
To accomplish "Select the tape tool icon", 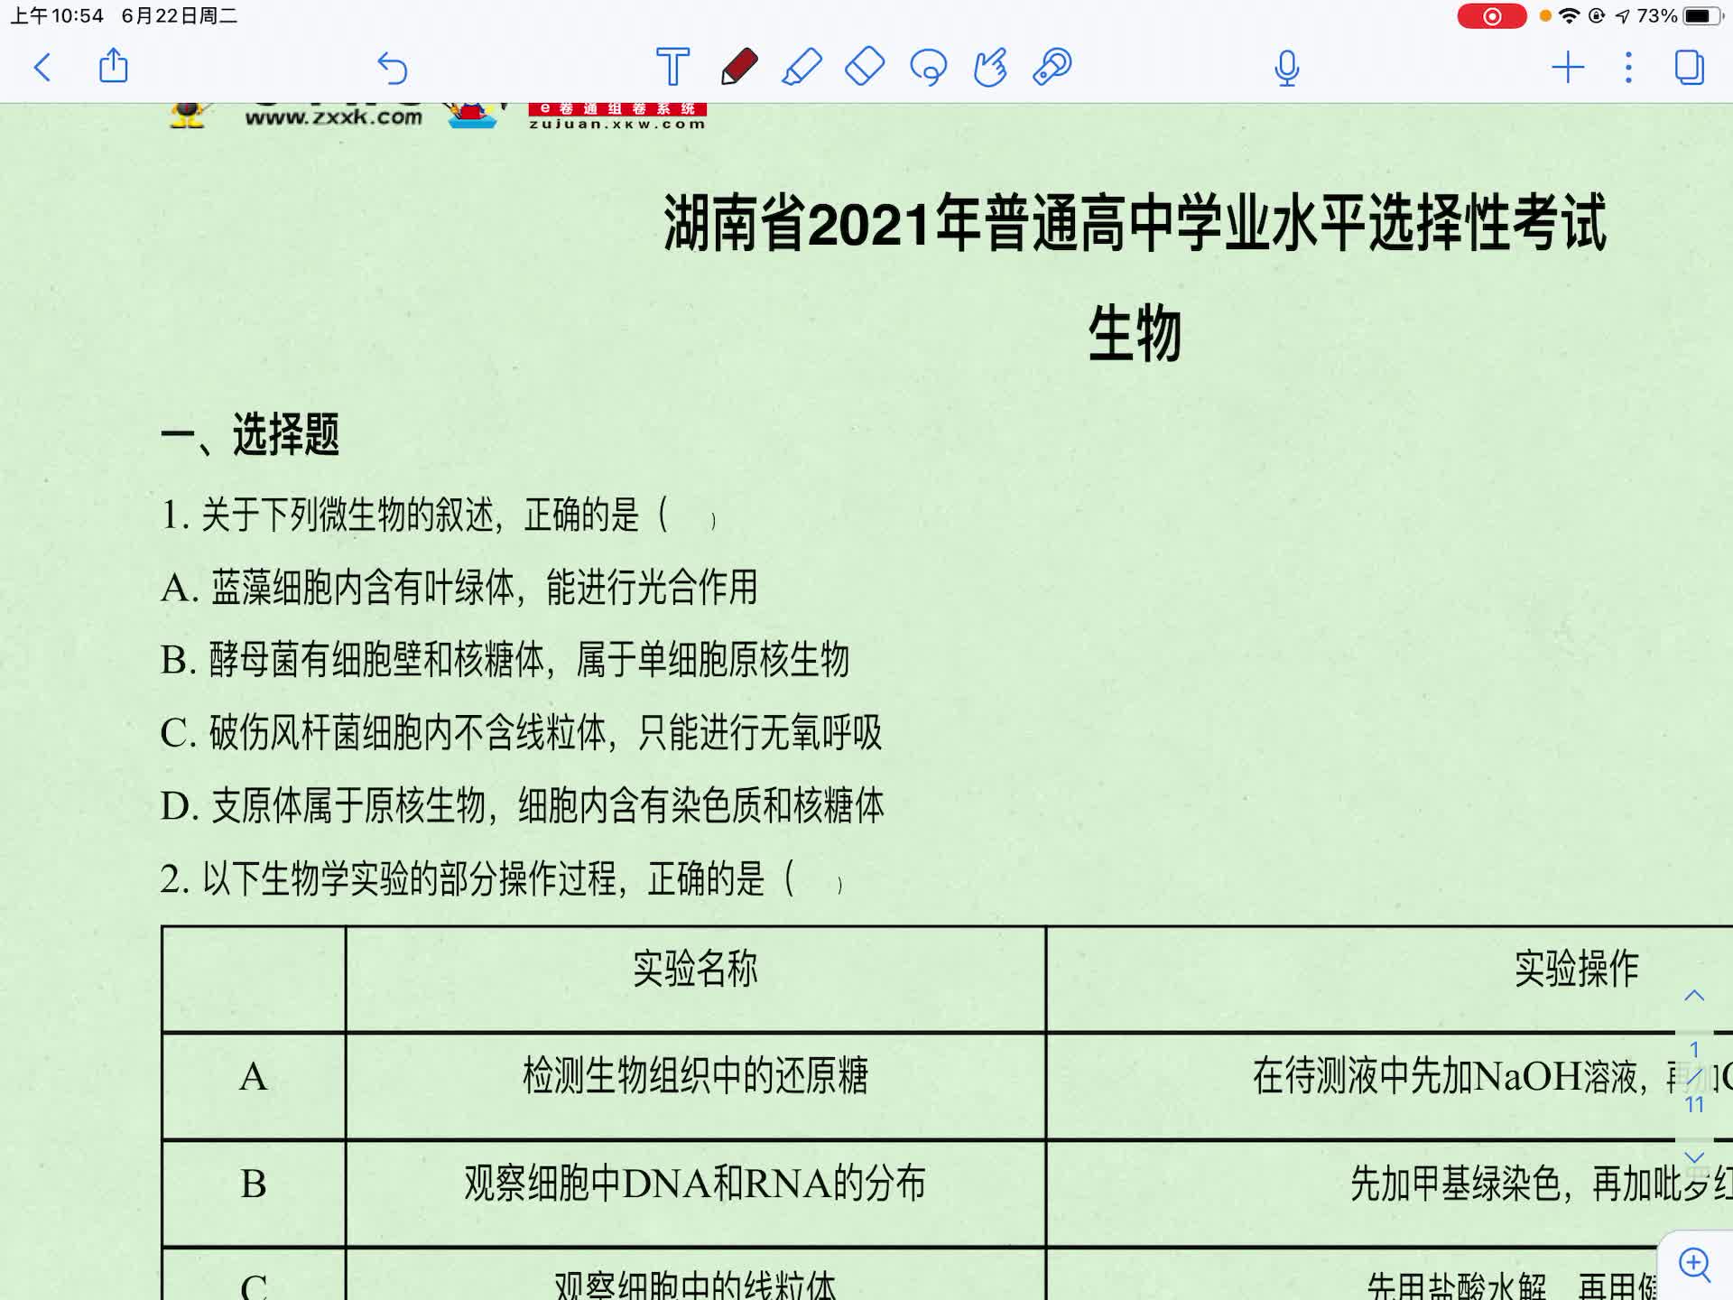I will click(1052, 67).
